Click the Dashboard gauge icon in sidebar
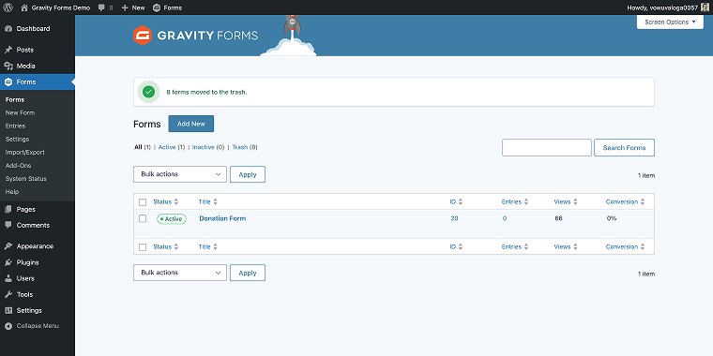Image resolution: width=713 pixels, height=356 pixels. (x=8, y=29)
